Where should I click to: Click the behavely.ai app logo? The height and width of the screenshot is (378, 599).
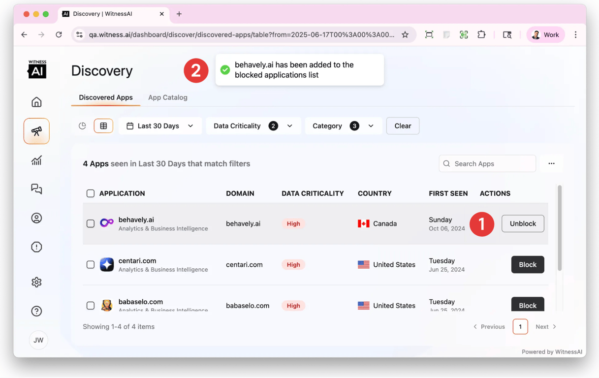point(107,223)
